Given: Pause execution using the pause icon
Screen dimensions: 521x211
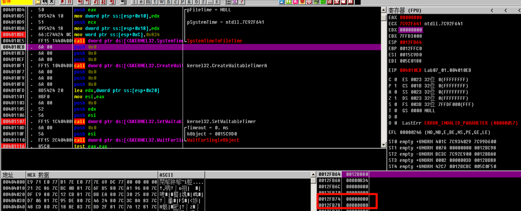Looking at the screenshot, I should [x=69, y=2].
